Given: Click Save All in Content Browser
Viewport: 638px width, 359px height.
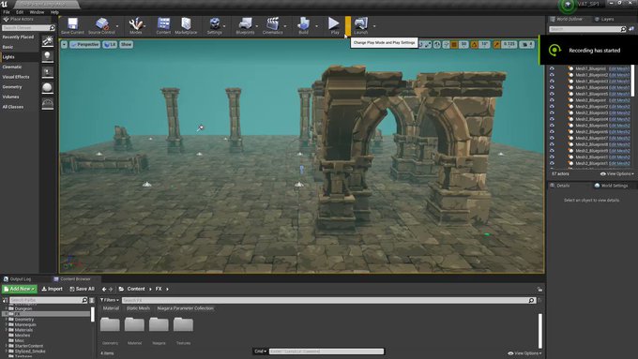Looking at the screenshot, I should 82,289.
